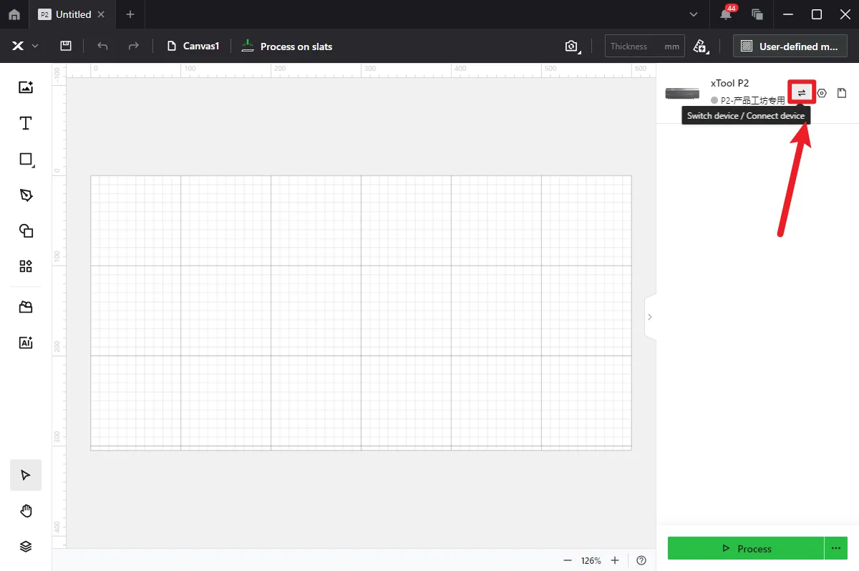Open the title bar dropdown chevron
Screen dimensions: 859x571
[693, 14]
